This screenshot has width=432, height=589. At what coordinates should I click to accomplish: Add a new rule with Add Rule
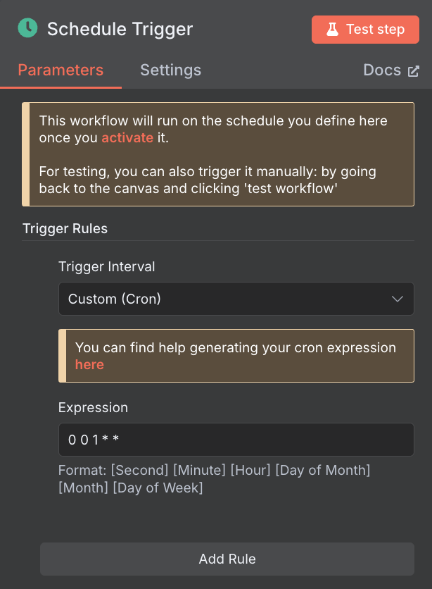pyautogui.click(x=227, y=559)
